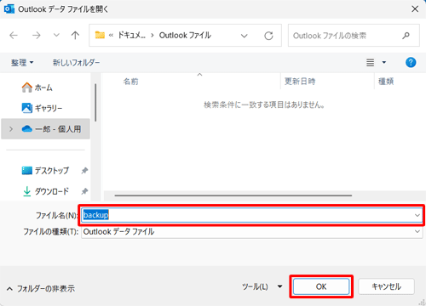Sort by the 種類 column header

386,82
